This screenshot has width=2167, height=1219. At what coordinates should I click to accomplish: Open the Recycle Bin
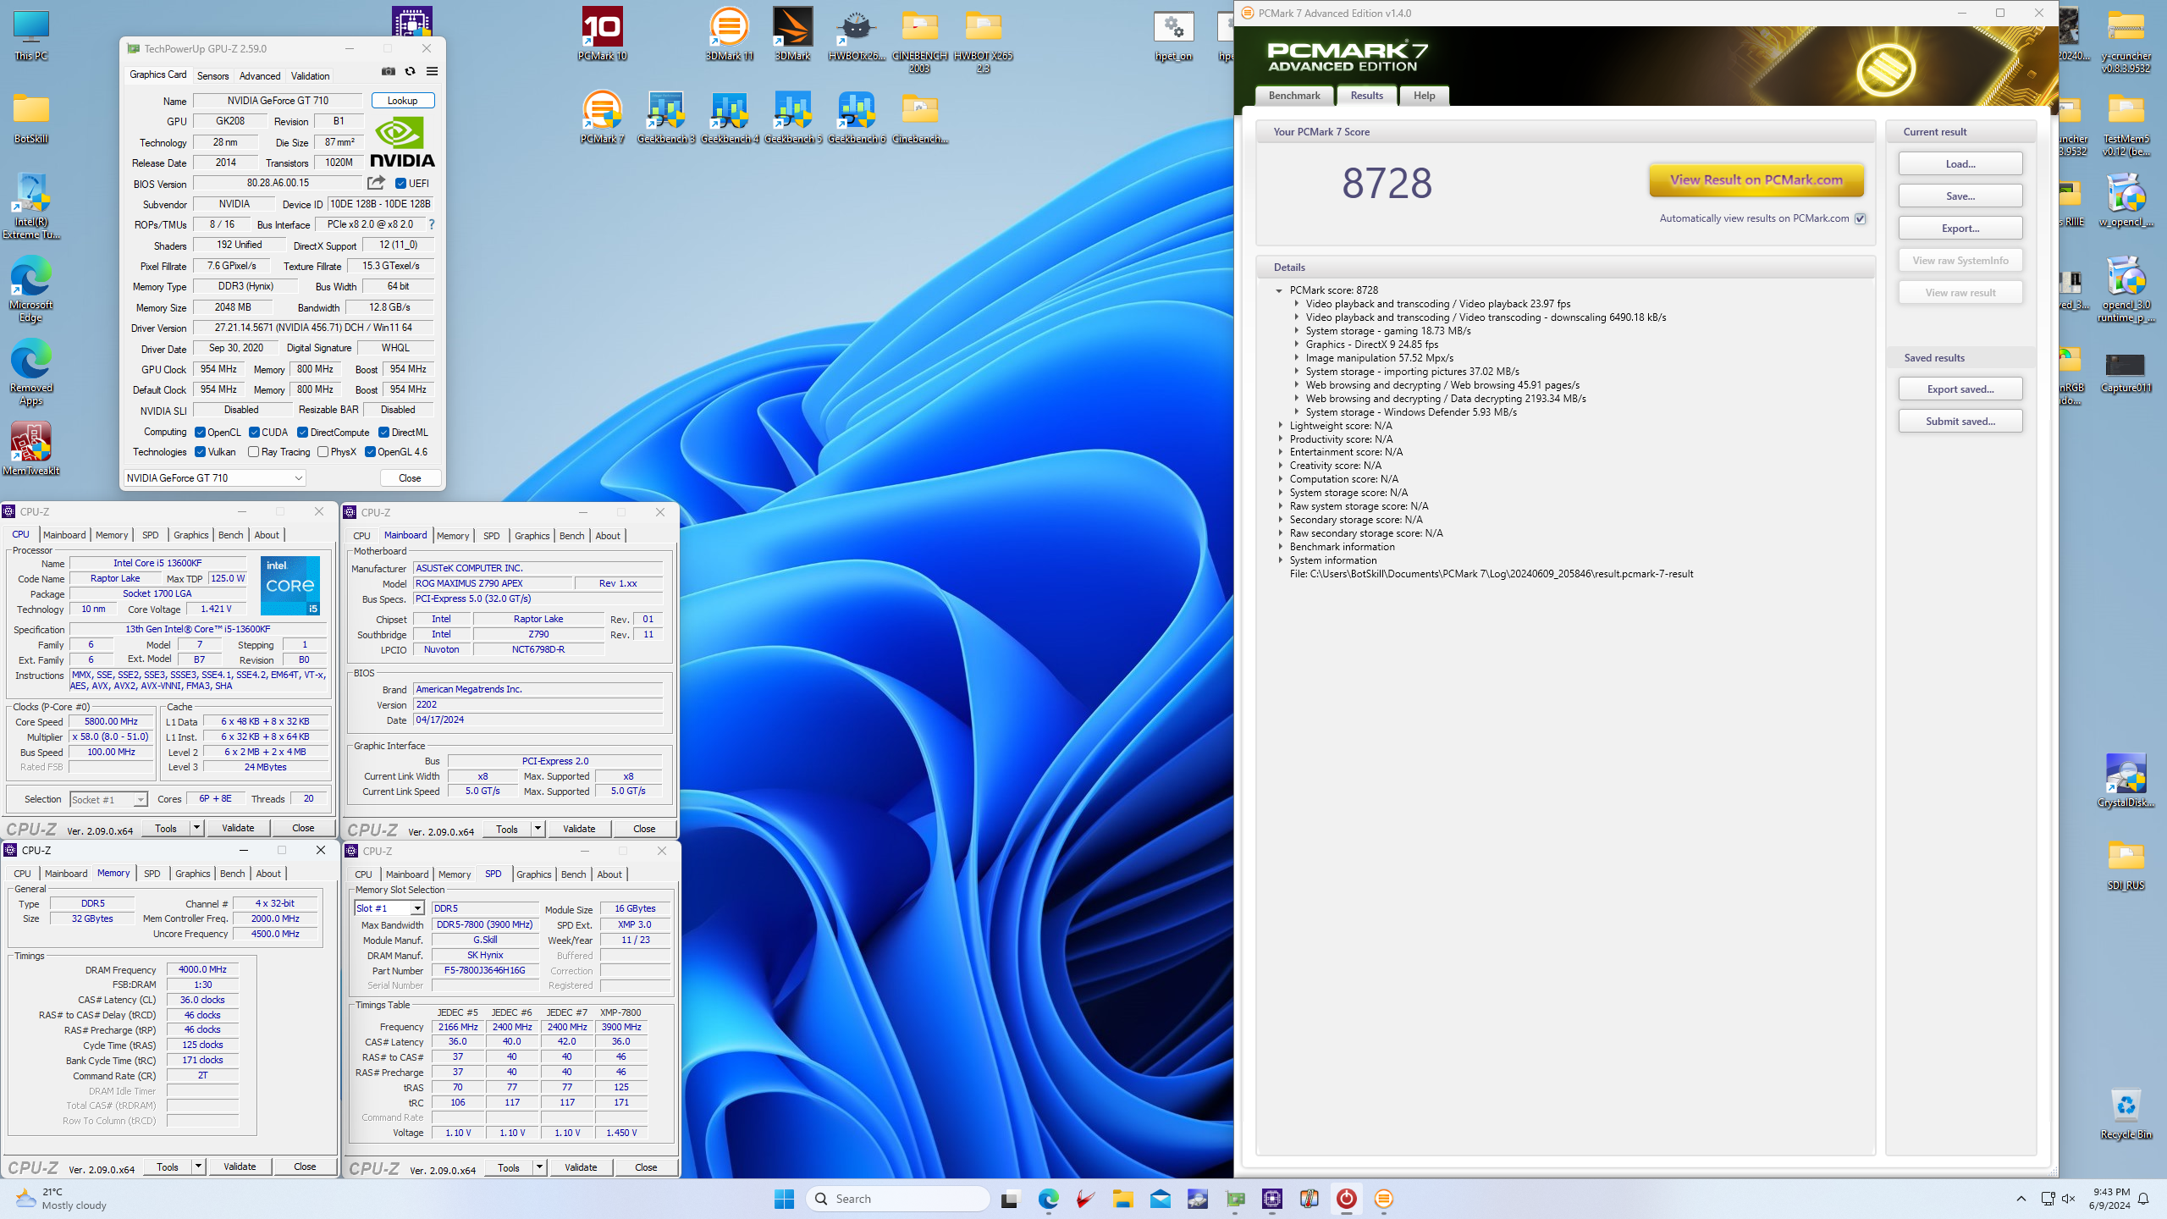coord(2126,1112)
